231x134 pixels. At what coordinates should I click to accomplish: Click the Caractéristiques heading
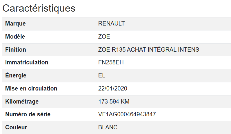click(39, 8)
